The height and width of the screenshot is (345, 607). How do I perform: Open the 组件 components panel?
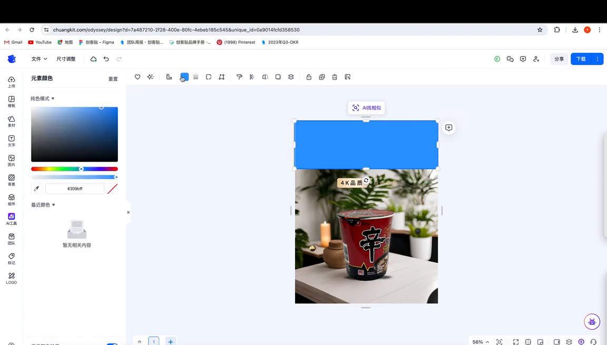(12, 200)
